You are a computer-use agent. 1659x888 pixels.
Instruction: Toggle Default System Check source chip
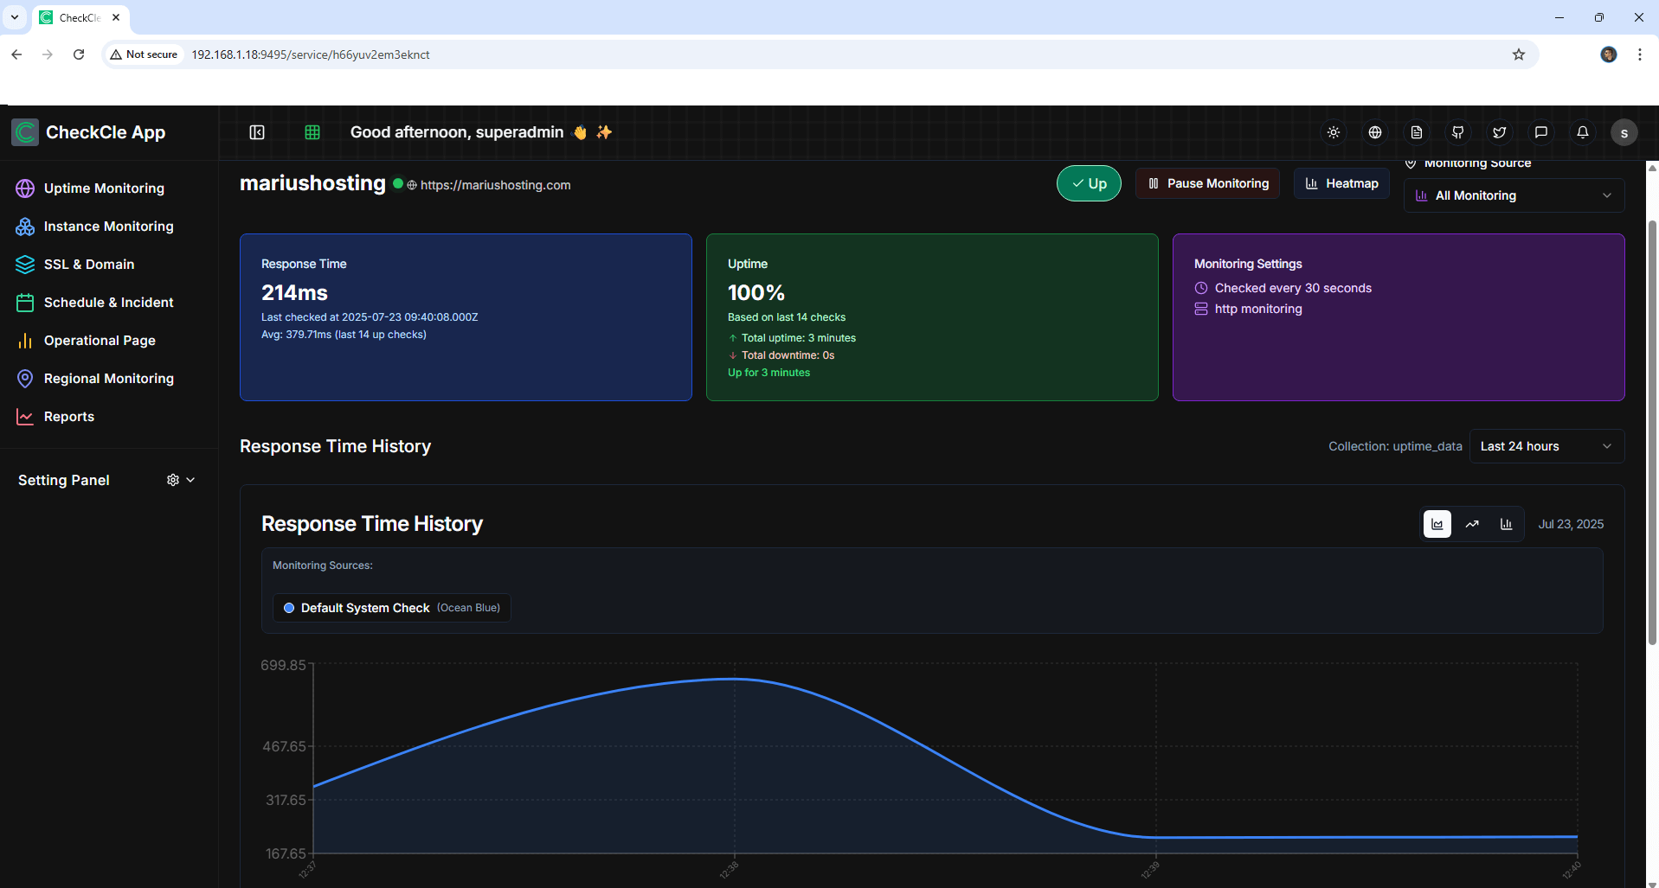pos(391,608)
